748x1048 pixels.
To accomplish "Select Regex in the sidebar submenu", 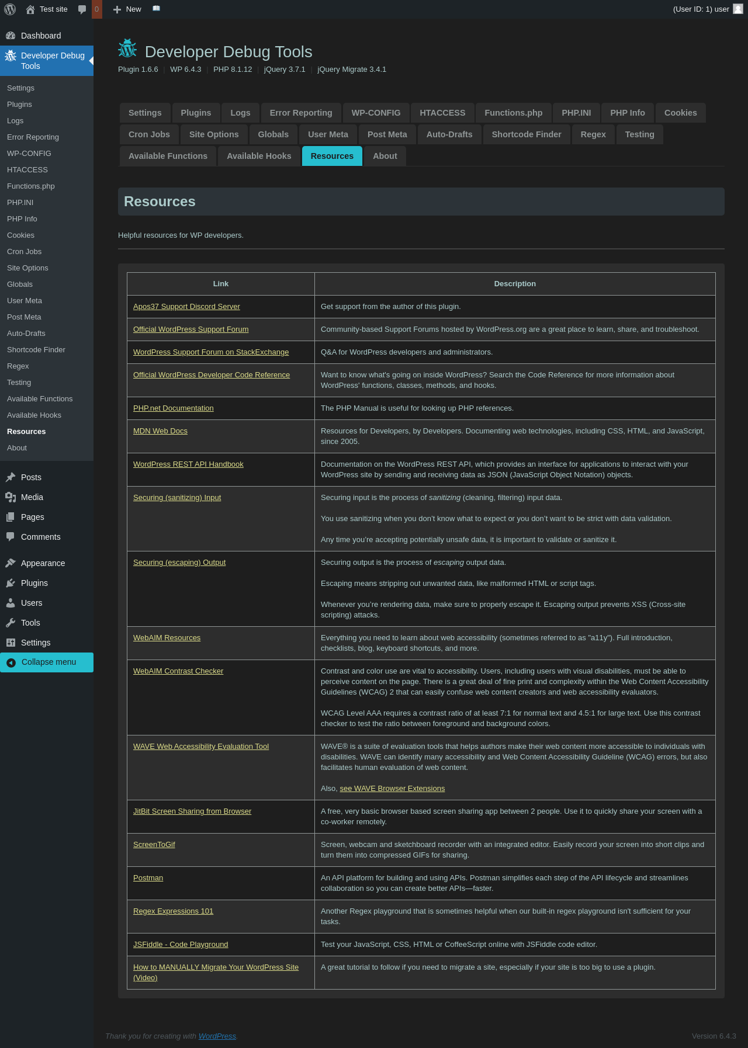I will tap(47, 366).
